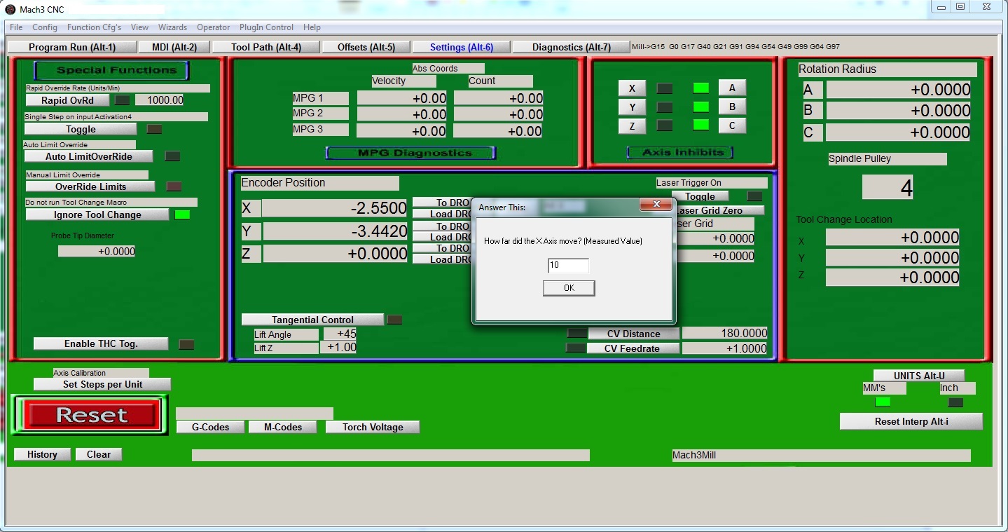Close the Answer This dialog
The height and width of the screenshot is (532, 1008).
(x=656, y=205)
